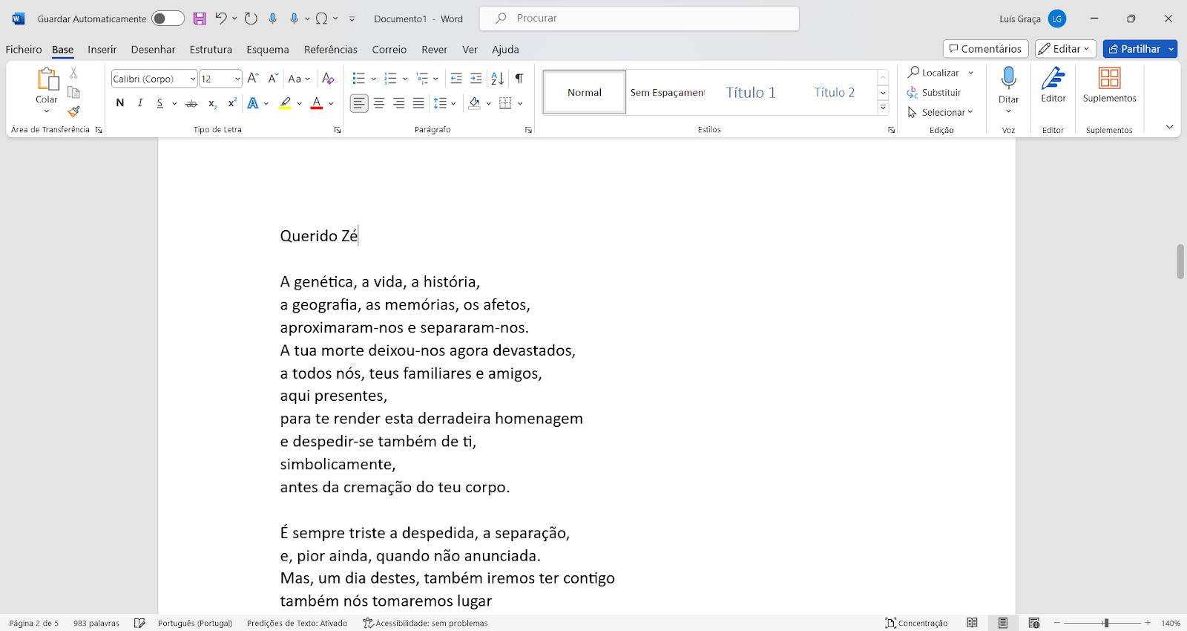Start dictation with the Ditar microphone
Image resolution: width=1187 pixels, height=631 pixels.
click(x=1008, y=78)
